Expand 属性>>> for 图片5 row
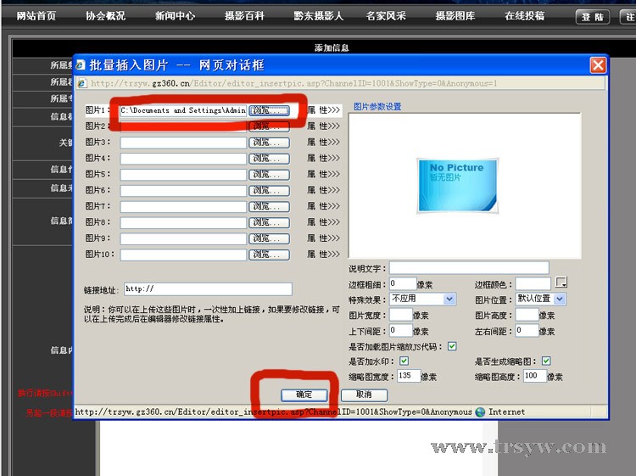 coord(323,174)
